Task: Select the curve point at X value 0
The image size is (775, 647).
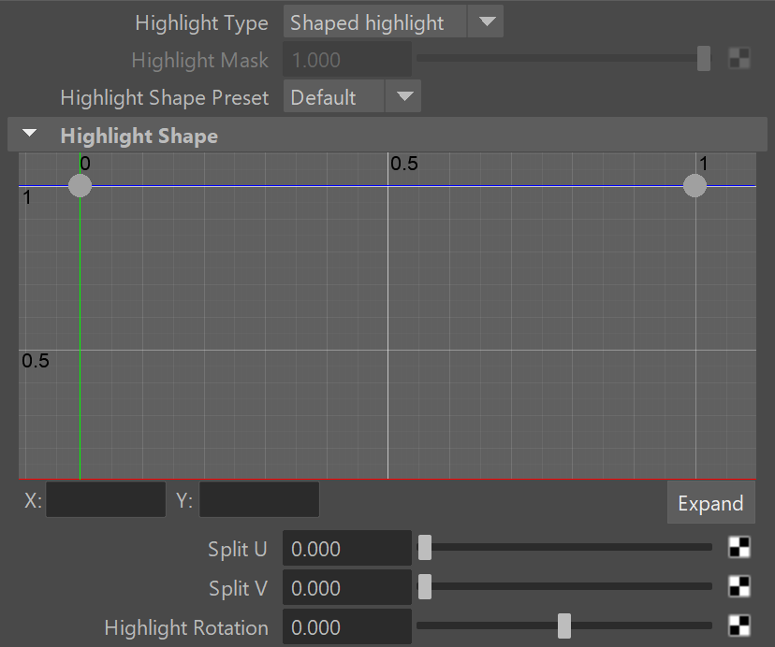Action: [80, 186]
